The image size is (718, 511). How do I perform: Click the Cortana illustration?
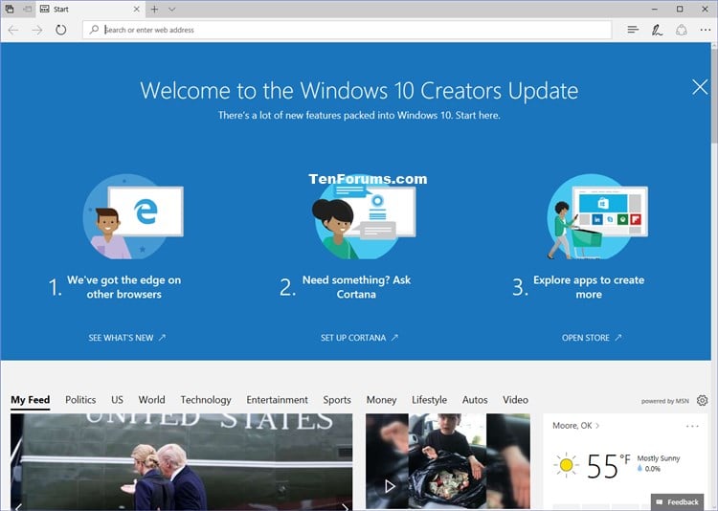(x=364, y=216)
